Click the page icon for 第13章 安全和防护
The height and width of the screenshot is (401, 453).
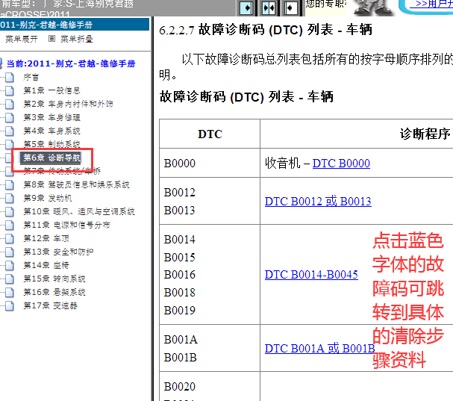click(10, 252)
